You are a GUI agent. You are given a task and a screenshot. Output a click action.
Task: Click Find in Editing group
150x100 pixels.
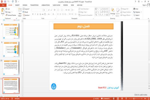[x=136, y=9]
